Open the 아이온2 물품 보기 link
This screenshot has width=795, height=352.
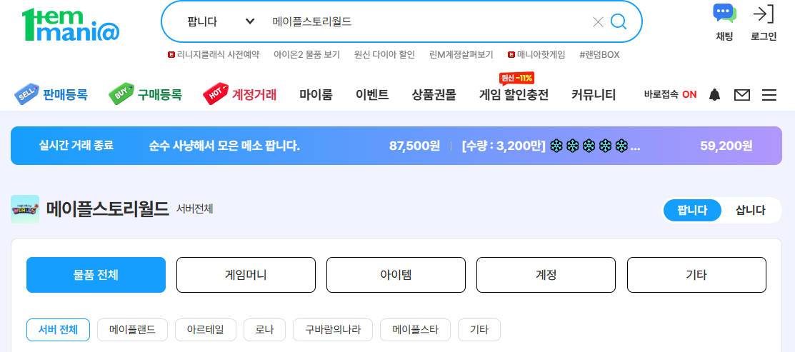(x=306, y=55)
